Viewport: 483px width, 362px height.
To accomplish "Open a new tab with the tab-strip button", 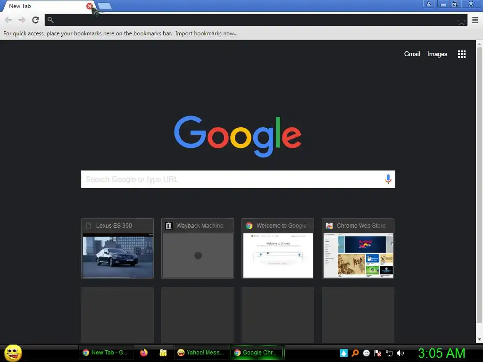I will [105, 6].
